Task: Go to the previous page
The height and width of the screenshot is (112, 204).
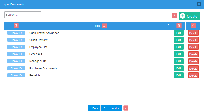Action: 94,108
